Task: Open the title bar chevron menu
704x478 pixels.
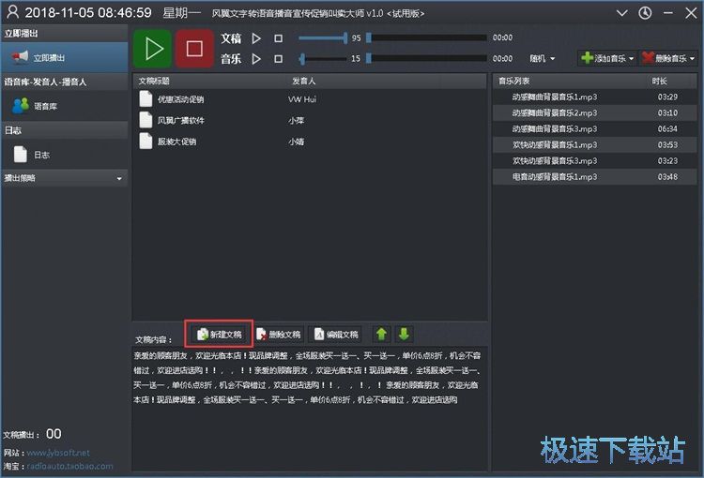Action: [621, 13]
